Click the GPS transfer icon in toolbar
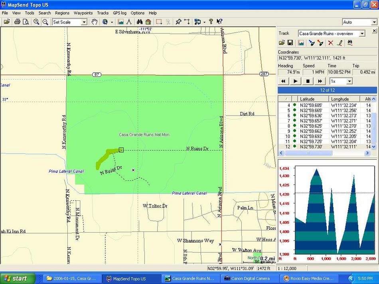This screenshot has width=379, height=284. tap(197, 22)
